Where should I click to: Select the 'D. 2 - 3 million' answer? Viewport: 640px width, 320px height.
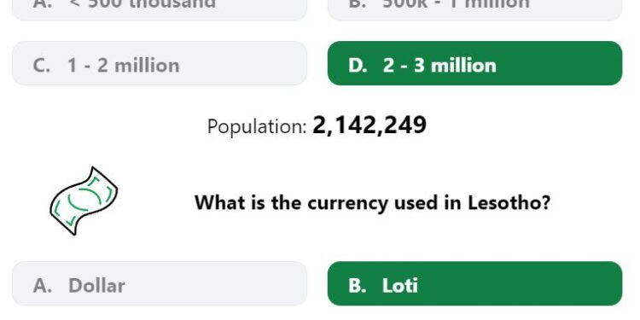click(x=474, y=63)
